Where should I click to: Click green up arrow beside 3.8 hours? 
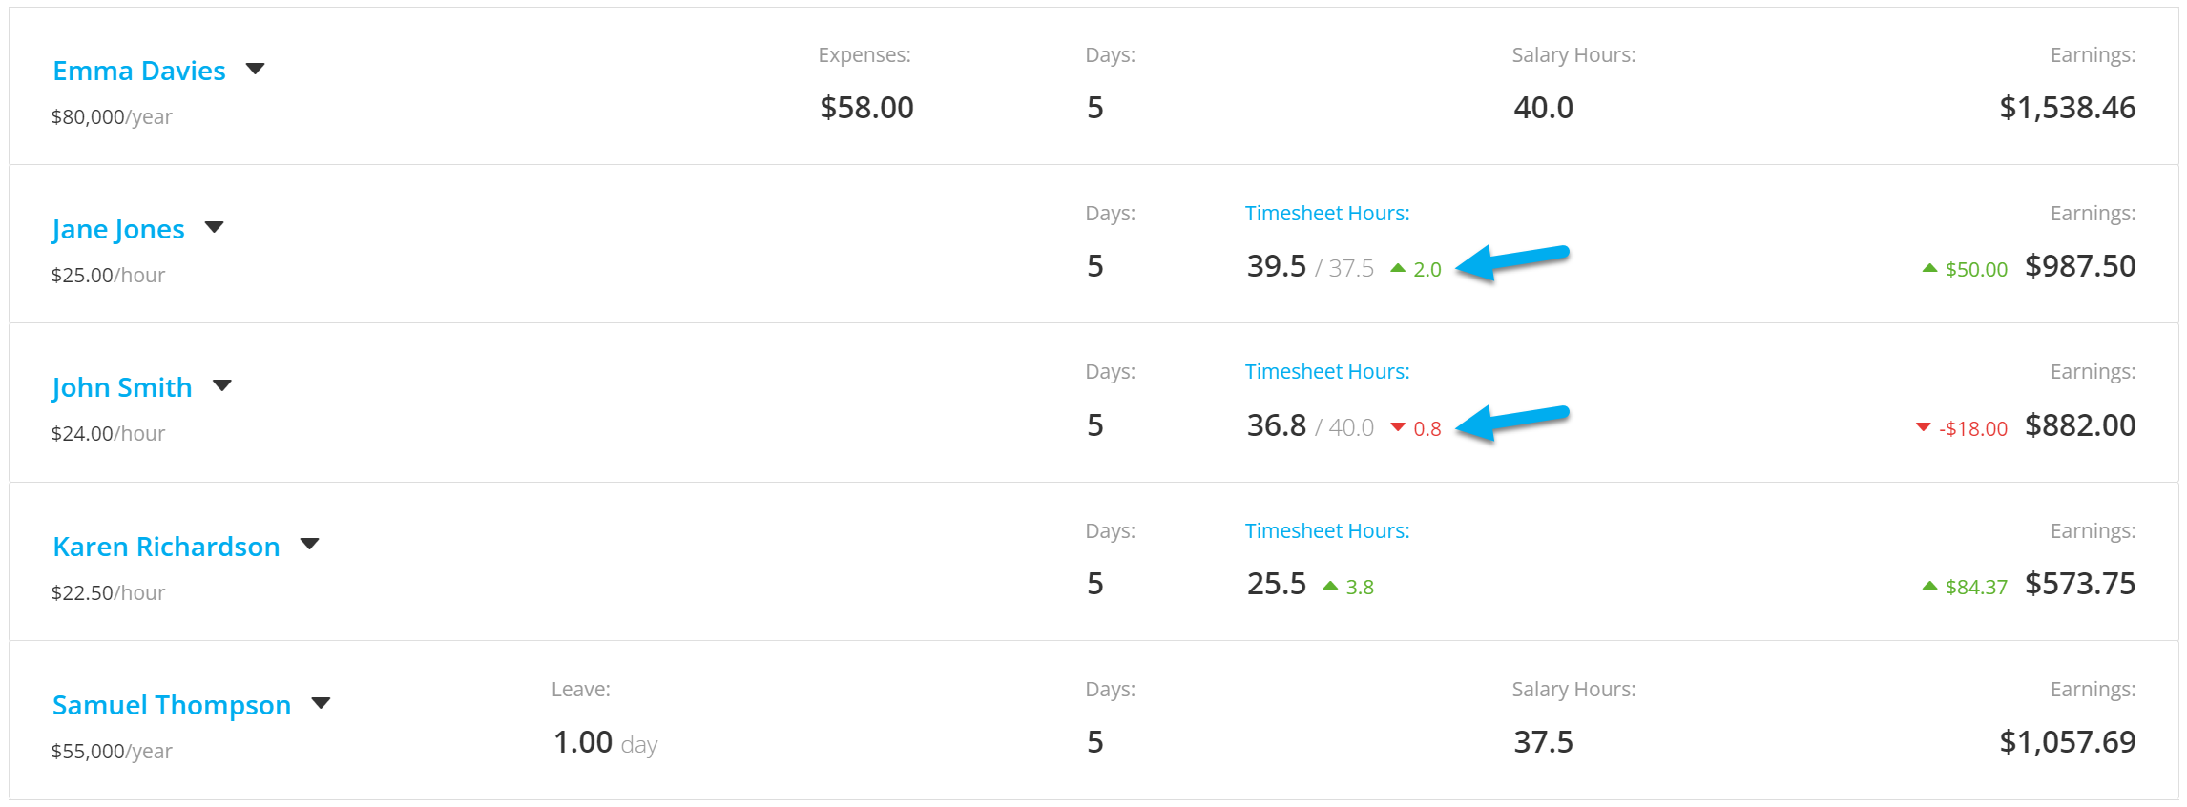(1330, 586)
